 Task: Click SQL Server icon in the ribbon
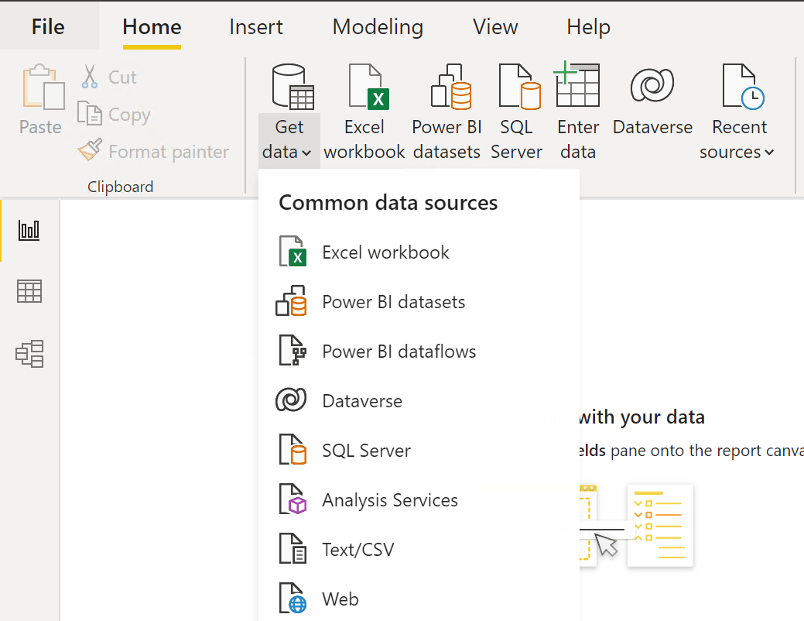click(519, 87)
